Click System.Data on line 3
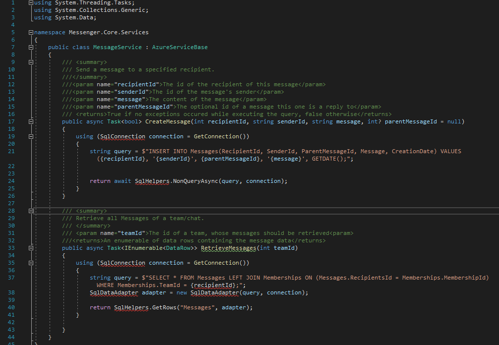The image size is (499, 345). tap(74, 17)
